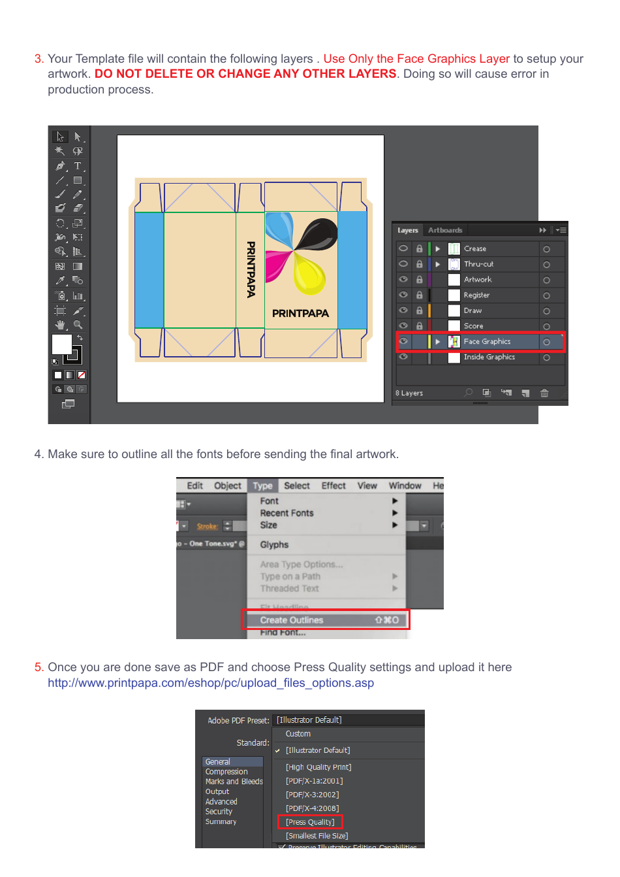This screenshot has width=620, height=877.
Task: Click the trash icon to delete a layer
Action: [544, 393]
